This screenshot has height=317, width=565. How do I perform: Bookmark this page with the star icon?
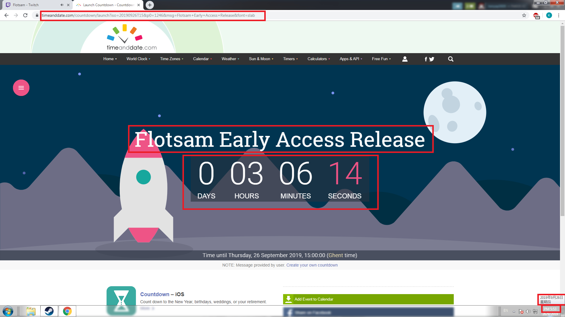click(524, 15)
